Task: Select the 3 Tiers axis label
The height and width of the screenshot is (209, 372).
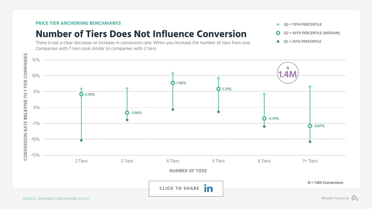Action: pos(127,161)
